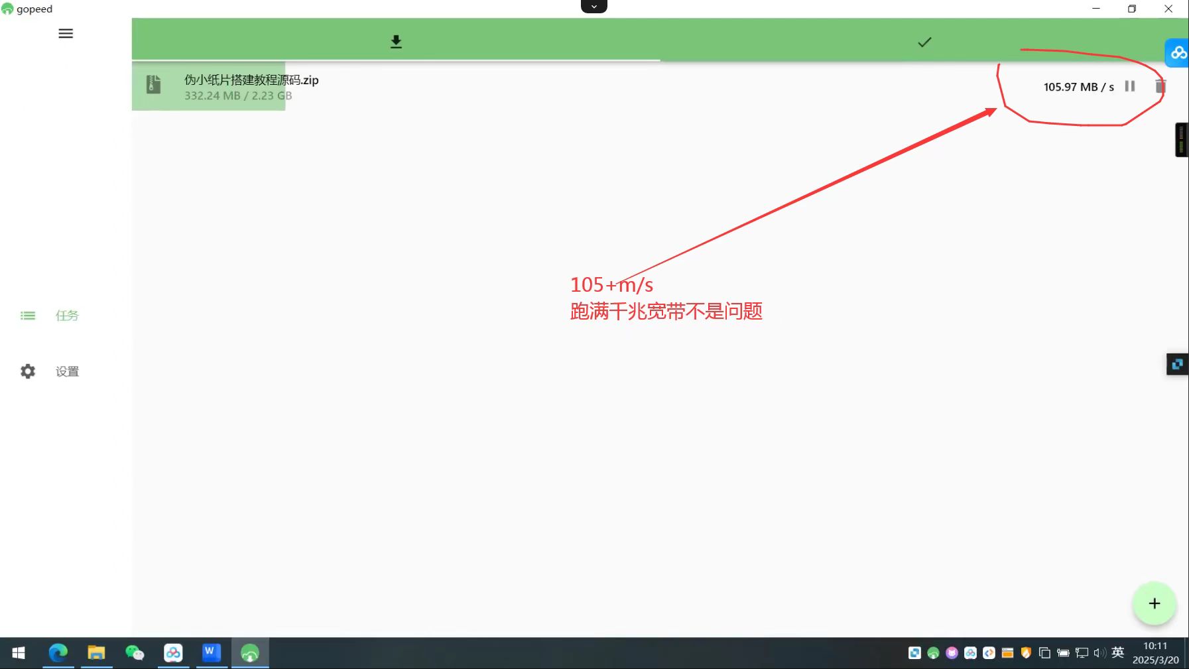
Task: Open the 设置 settings page
Action: 66,371
